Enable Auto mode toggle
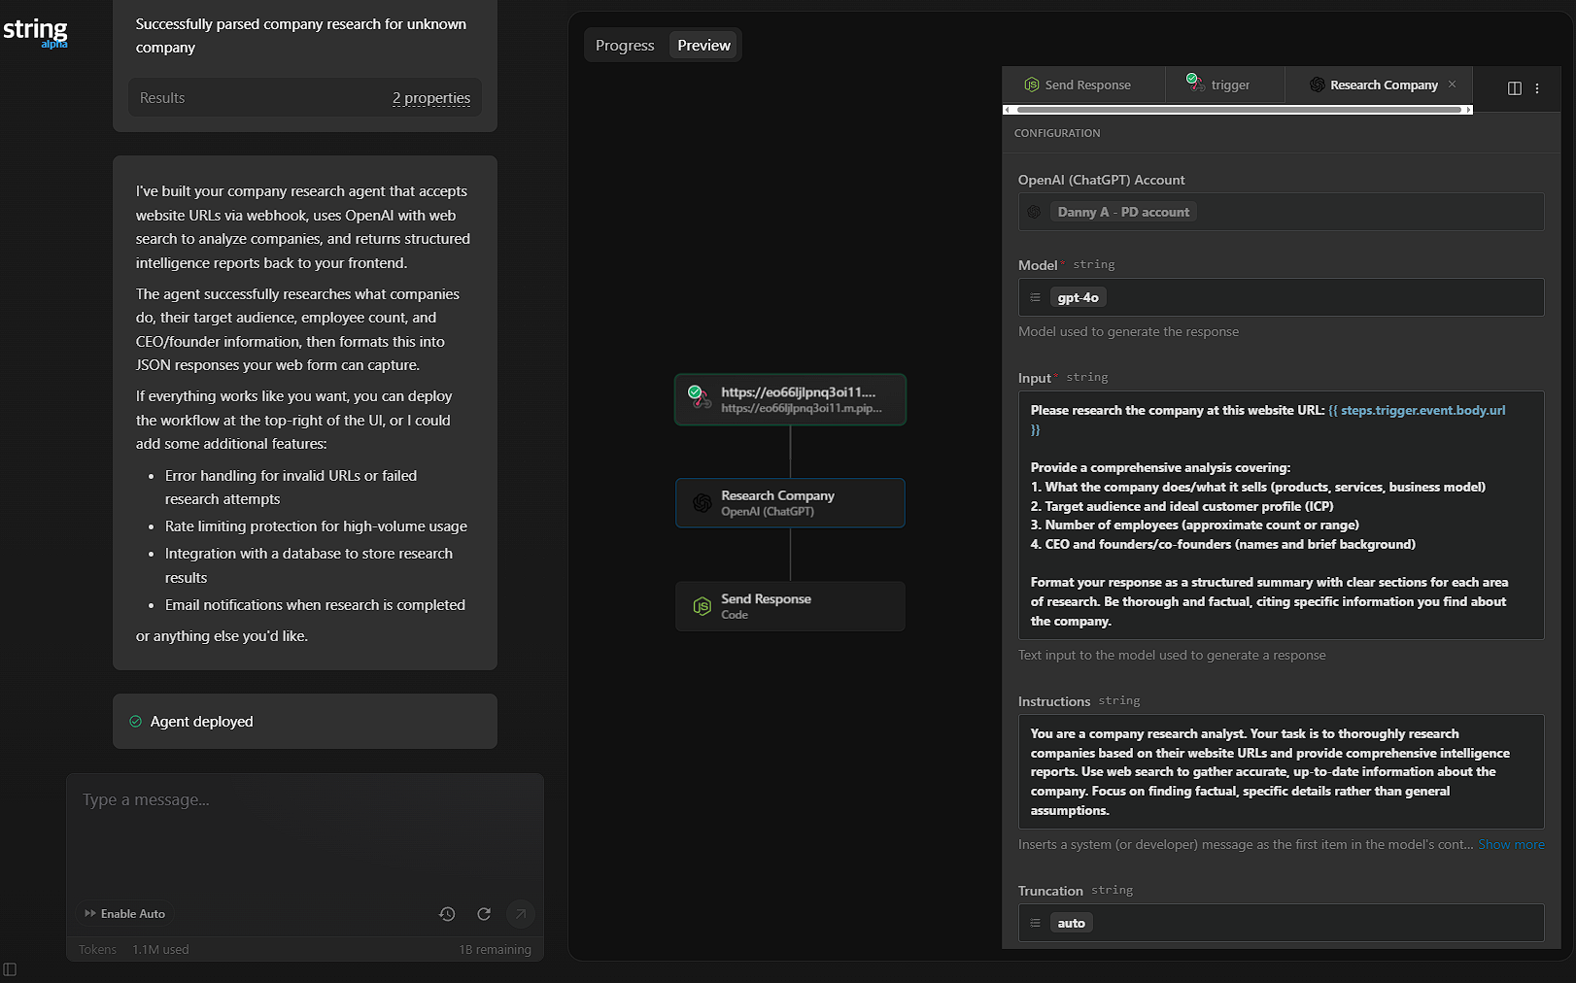Viewport: 1576px width, 983px height. point(124,914)
